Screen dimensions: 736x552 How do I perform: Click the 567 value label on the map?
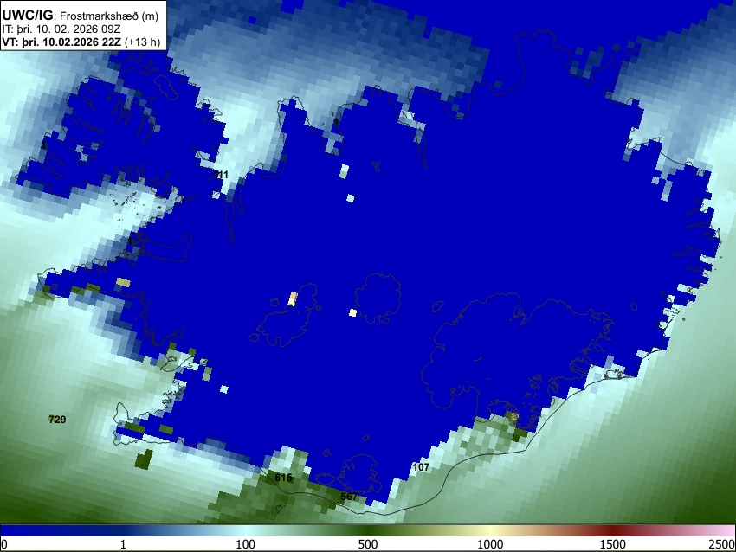click(349, 497)
